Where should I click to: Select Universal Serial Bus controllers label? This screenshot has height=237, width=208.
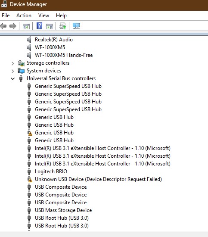61,78
